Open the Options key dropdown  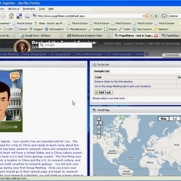pyautogui.click(x=161, y=29)
